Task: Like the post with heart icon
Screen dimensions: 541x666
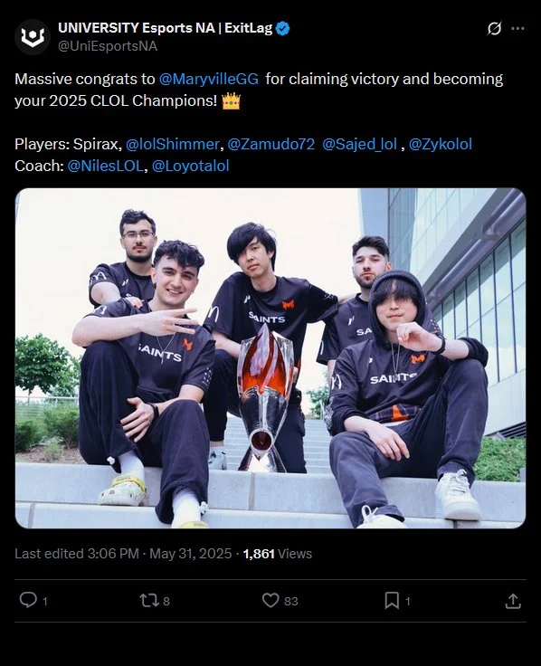Action: point(270,600)
